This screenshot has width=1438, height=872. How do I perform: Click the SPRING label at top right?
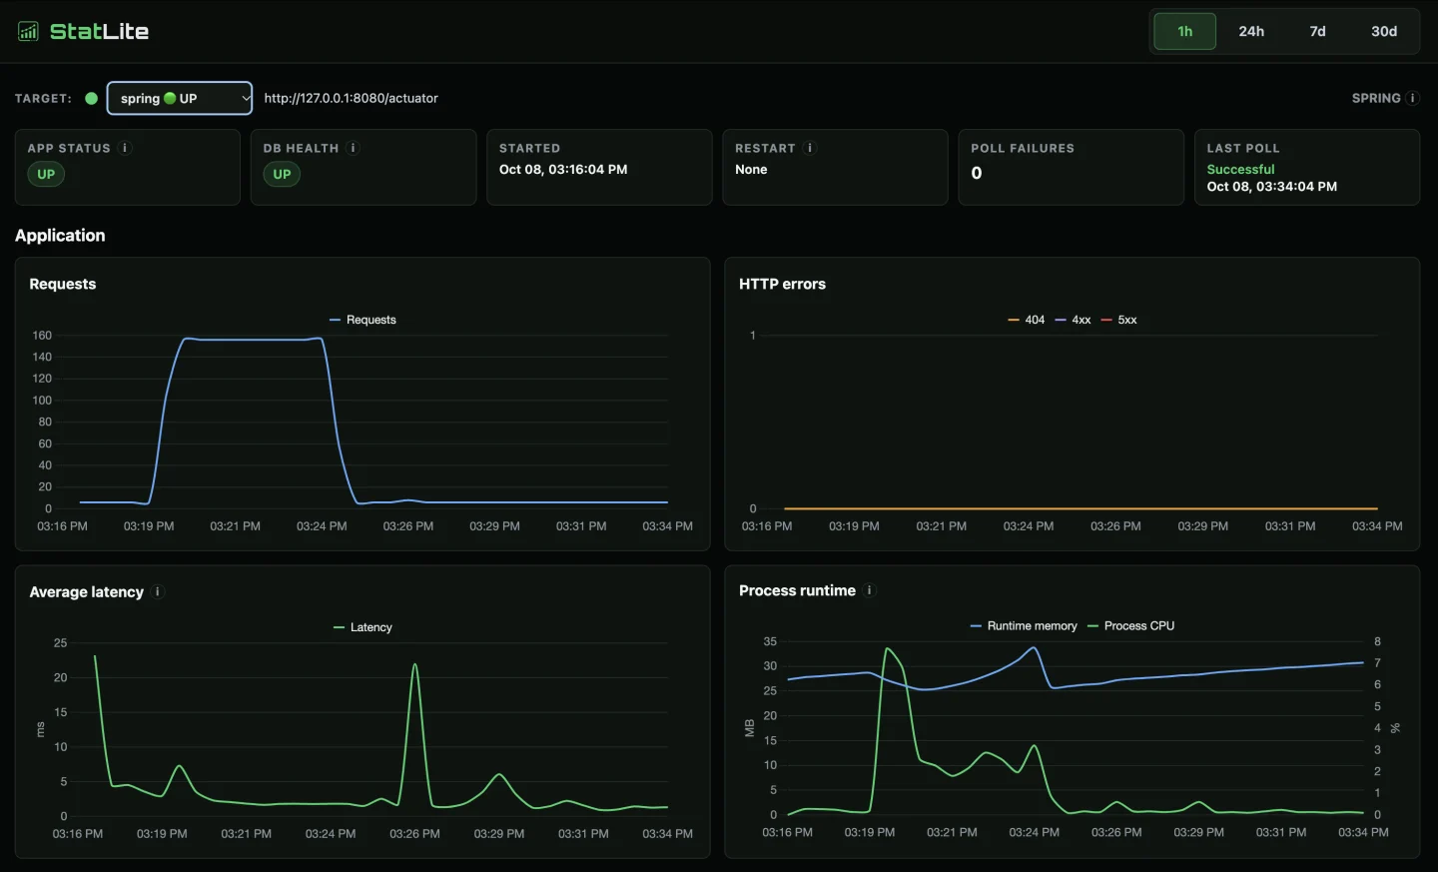click(1376, 98)
